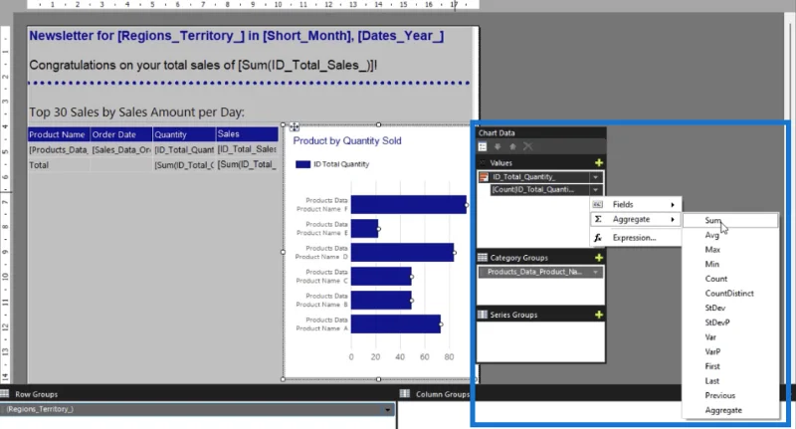Image resolution: width=796 pixels, height=429 pixels.
Task: Select ID_Total_Quantity_ series entry in Values
Action: pos(540,177)
